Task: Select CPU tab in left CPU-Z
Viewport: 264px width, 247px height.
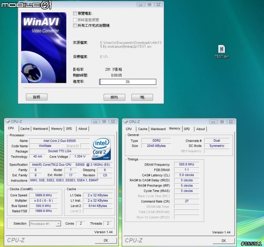Action: (x=11, y=128)
